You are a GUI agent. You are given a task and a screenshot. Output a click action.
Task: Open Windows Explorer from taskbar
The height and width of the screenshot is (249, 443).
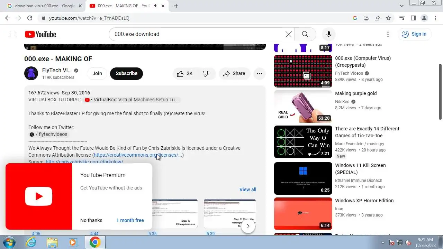click(52, 242)
